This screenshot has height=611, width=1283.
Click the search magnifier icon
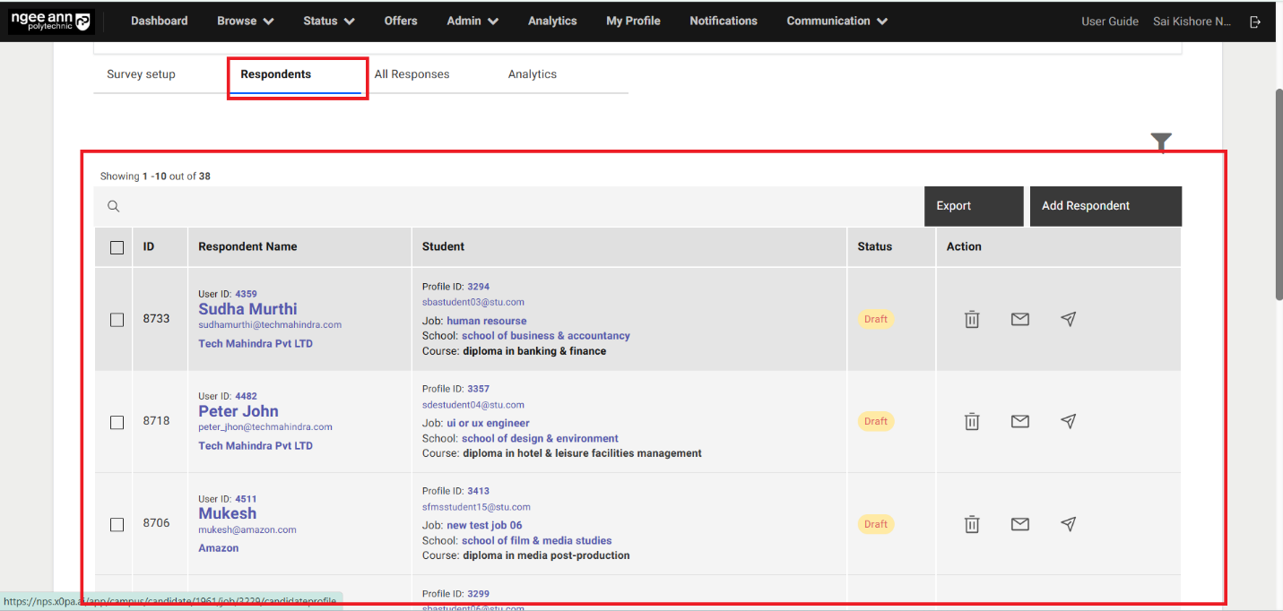(x=114, y=206)
